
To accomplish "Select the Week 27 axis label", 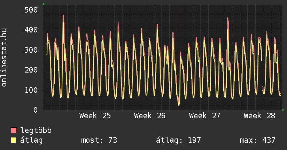I will coord(205,116).
